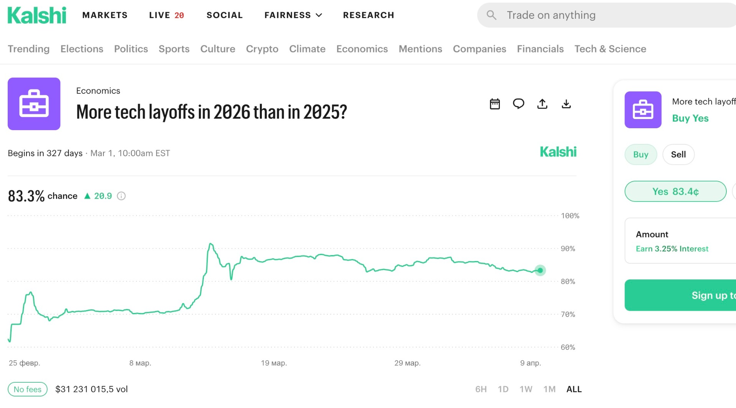Click the info icon next to 83.3% chance

tap(121, 196)
